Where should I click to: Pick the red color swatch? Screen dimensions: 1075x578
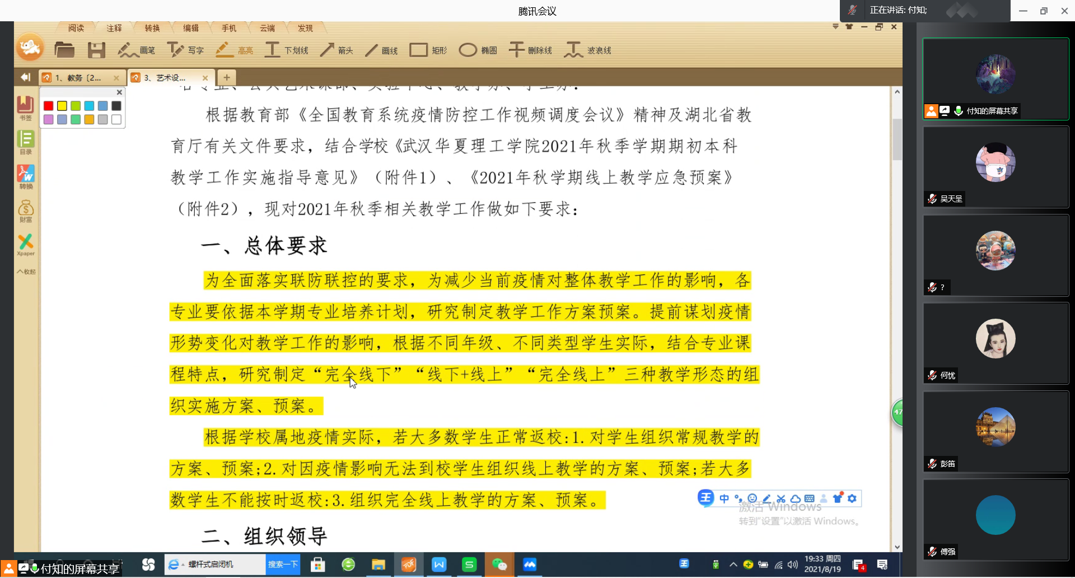pyautogui.click(x=49, y=106)
